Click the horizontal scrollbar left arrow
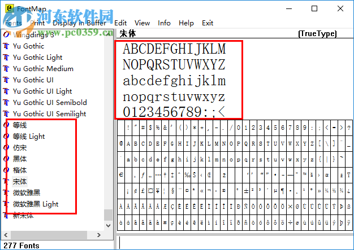This screenshot has height=250, width=354. (x=6, y=235)
